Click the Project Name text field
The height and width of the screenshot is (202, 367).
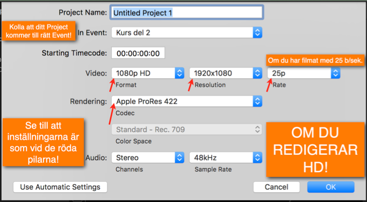[186, 12]
